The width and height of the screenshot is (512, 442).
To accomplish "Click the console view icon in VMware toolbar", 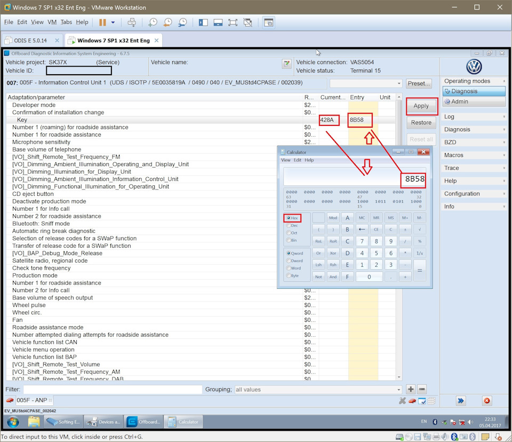I will coord(269,22).
